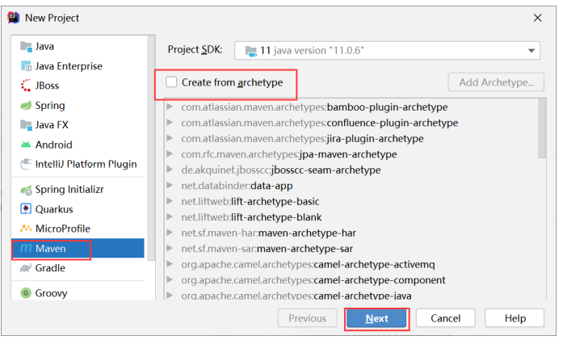Viewport: 563px width, 340px height.
Task: Close the New Project dialog
Action: [x=537, y=18]
